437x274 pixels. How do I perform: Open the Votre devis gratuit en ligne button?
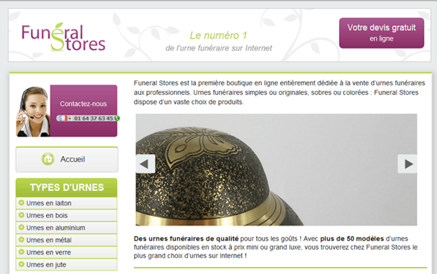[382, 33]
